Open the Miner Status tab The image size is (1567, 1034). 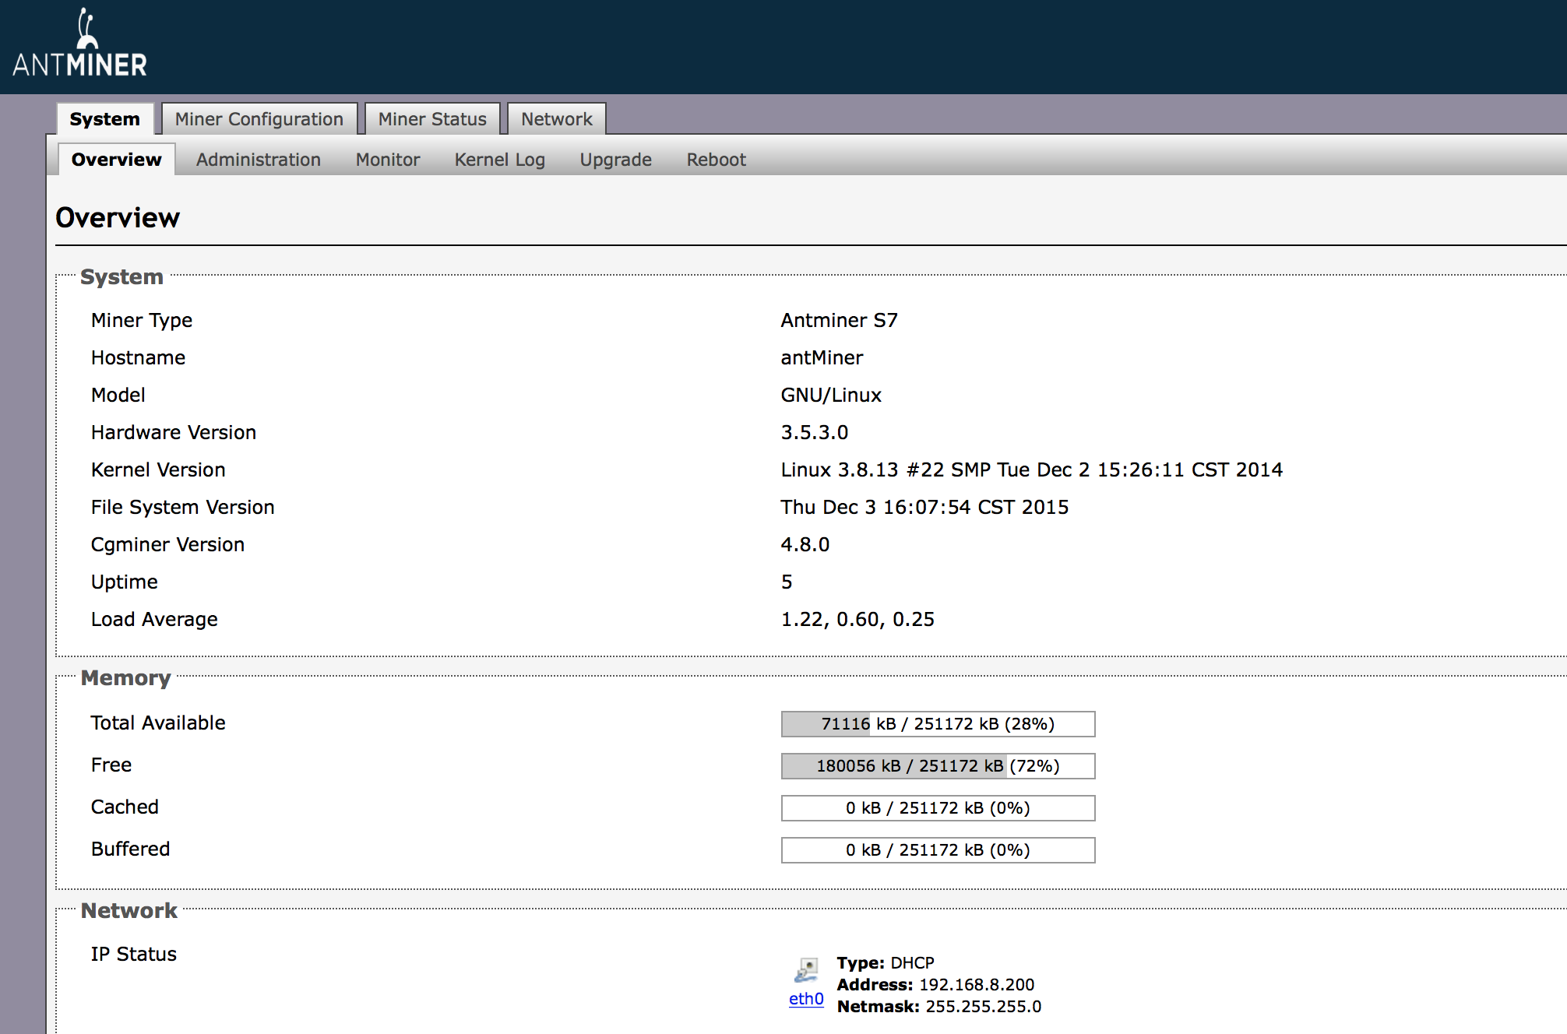tap(432, 119)
